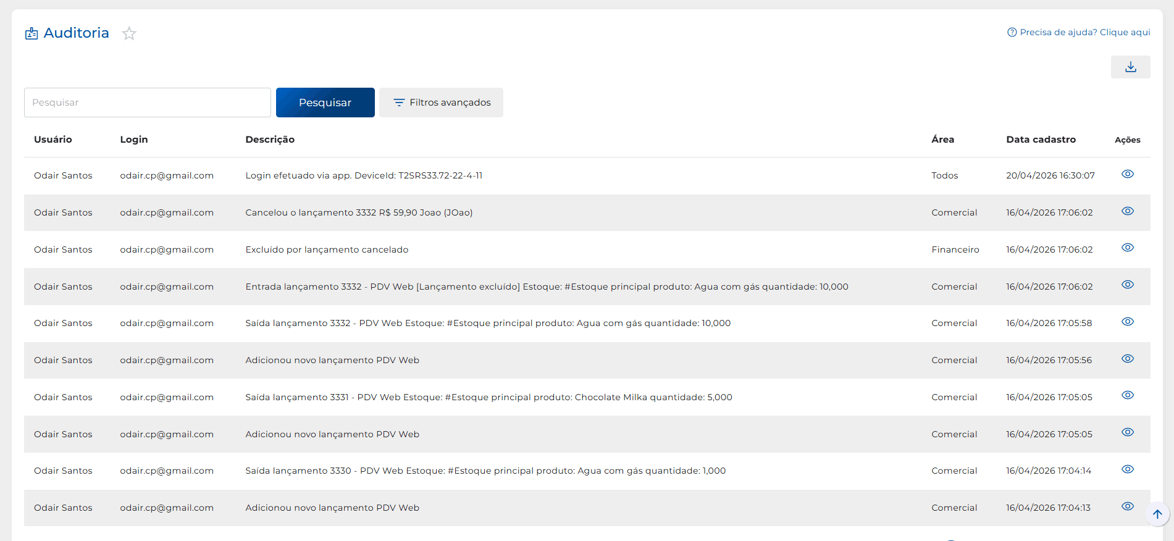Viewport: 1174px width, 541px height.
Task: Show details for 'Entrada lançamento 3332' row
Action: point(1128,285)
